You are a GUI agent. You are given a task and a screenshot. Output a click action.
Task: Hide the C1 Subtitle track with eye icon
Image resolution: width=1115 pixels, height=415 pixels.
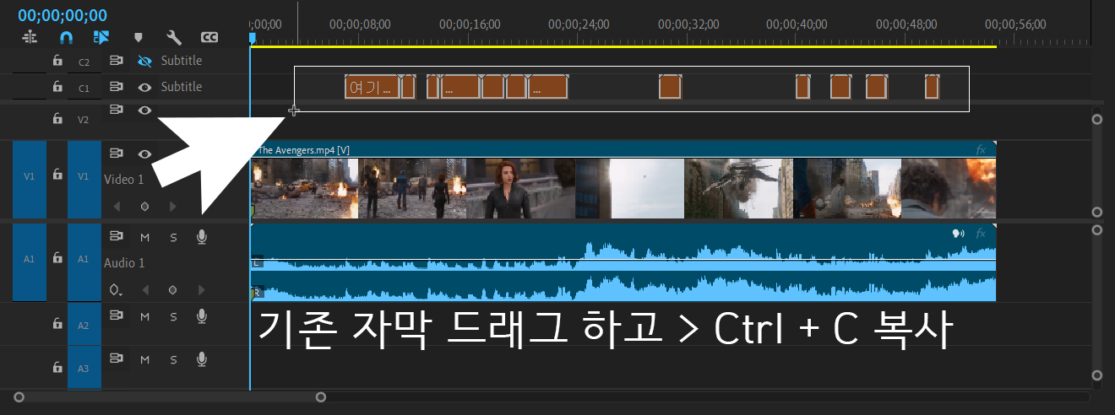coord(144,87)
